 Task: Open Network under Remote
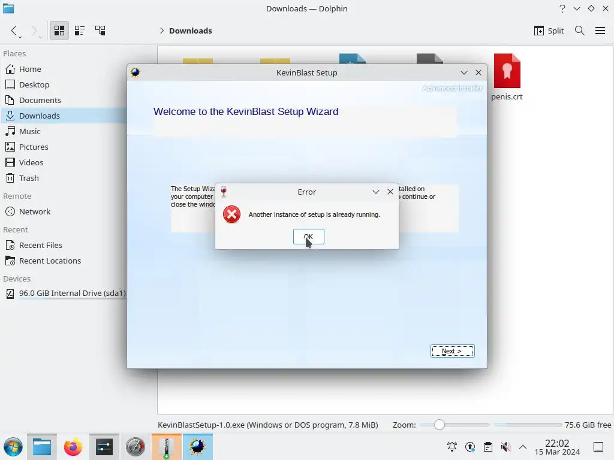click(62, 211)
